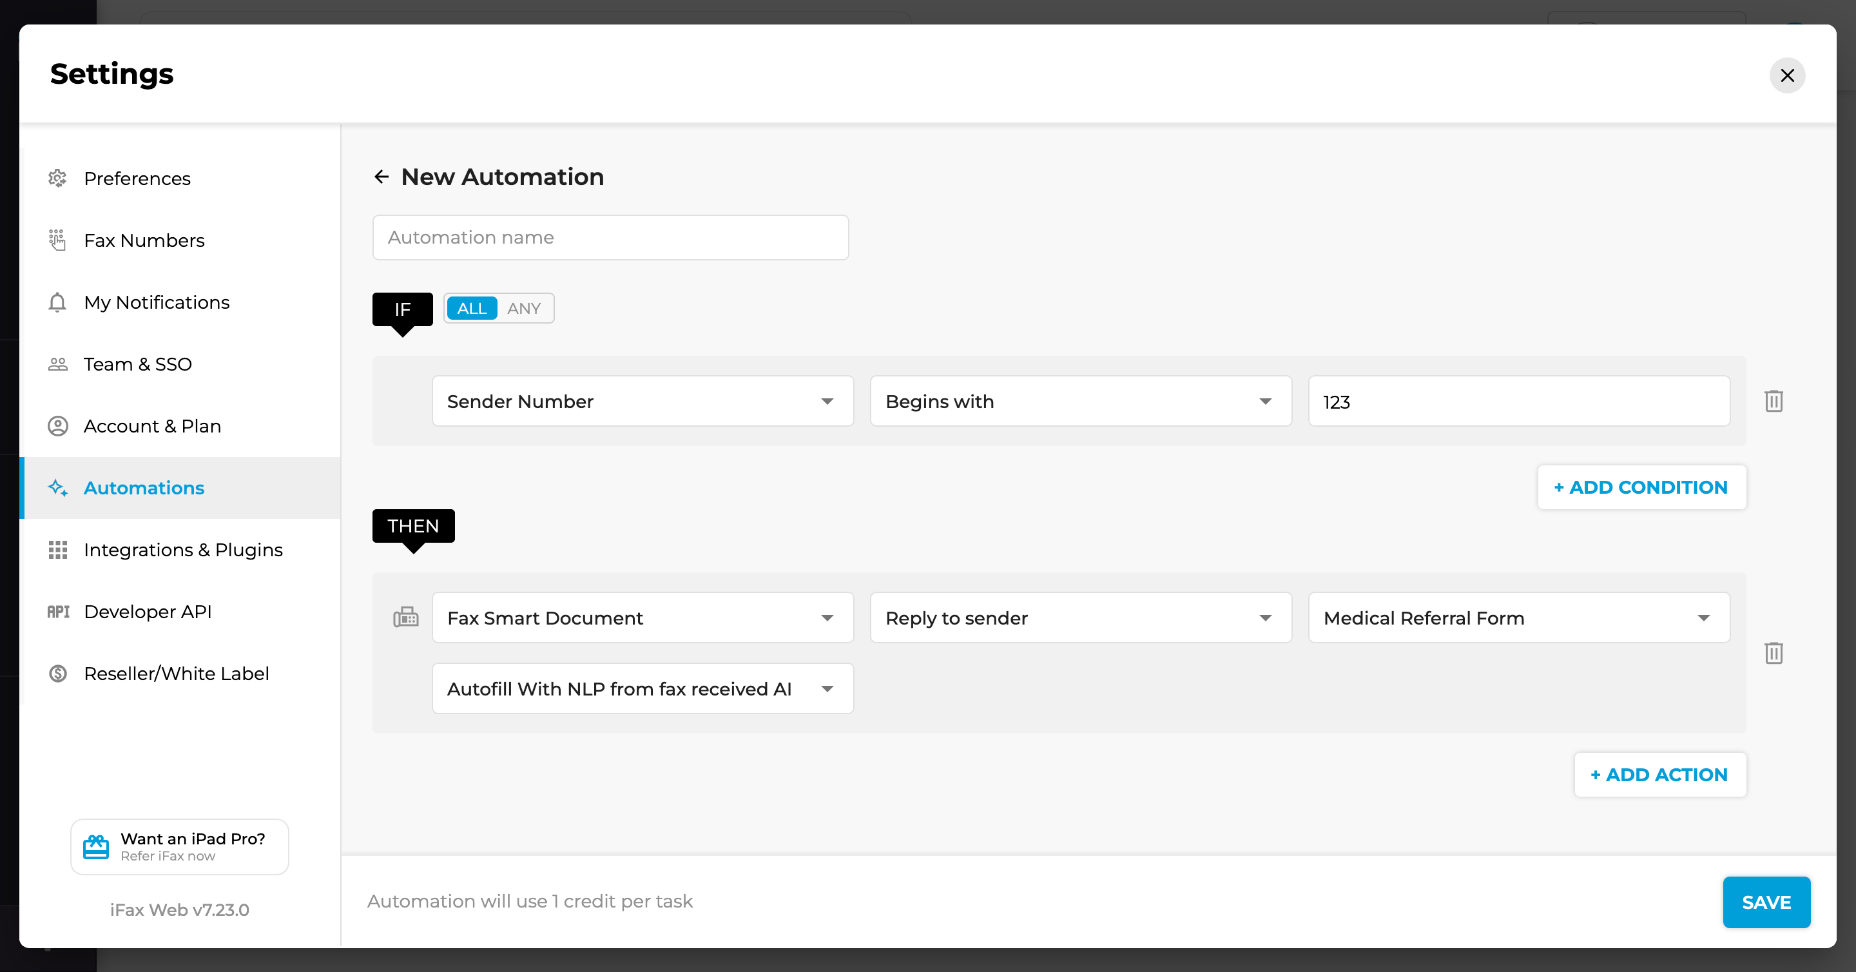Go to Integrations & Plugins section
The height and width of the screenshot is (972, 1856).
point(183,550)
